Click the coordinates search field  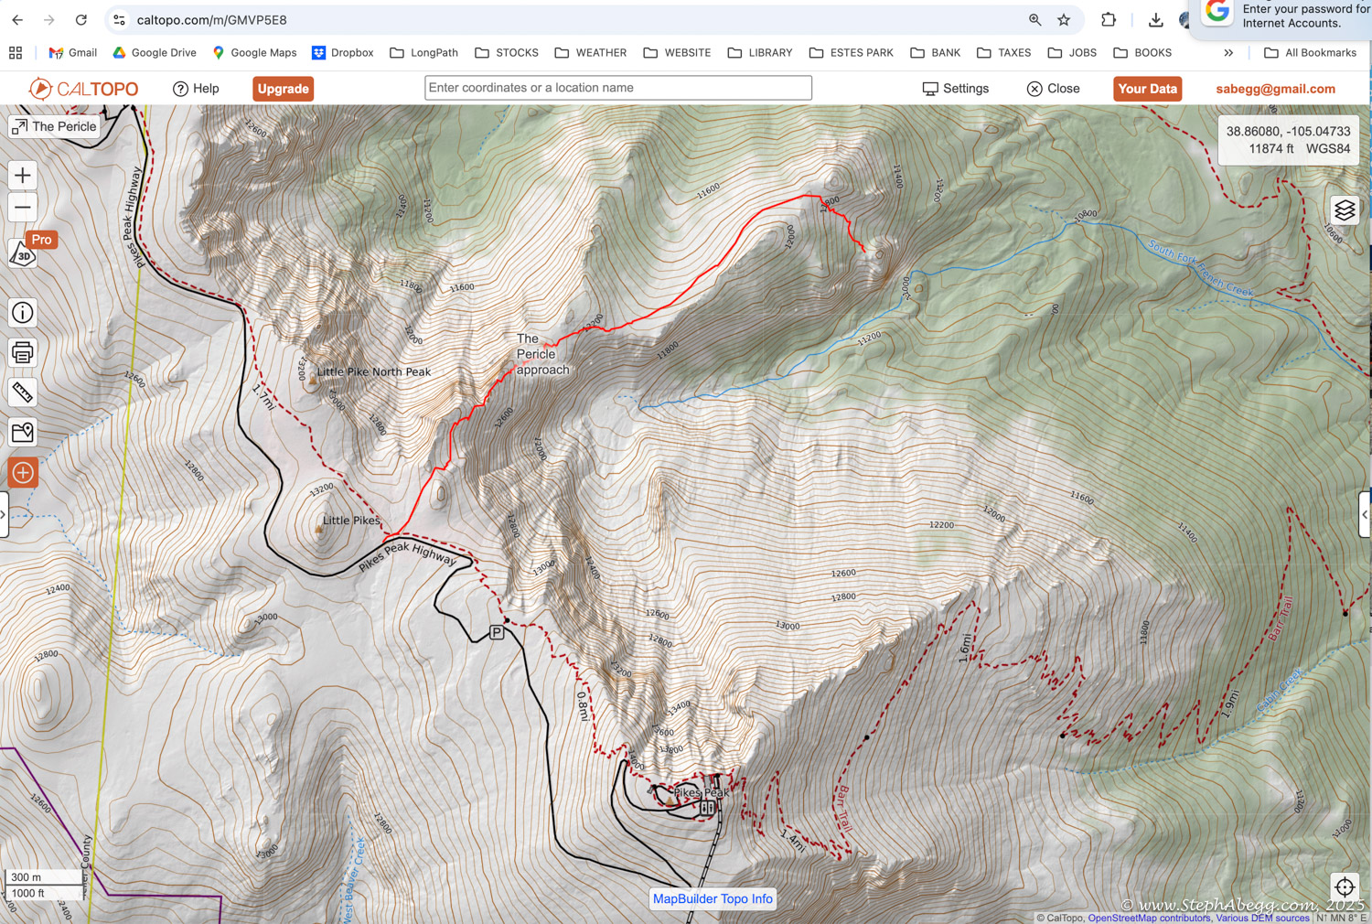coord(617,88)
